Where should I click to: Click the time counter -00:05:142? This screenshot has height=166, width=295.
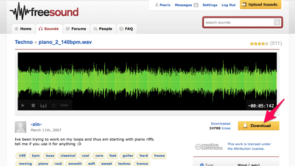coord(261,106)
